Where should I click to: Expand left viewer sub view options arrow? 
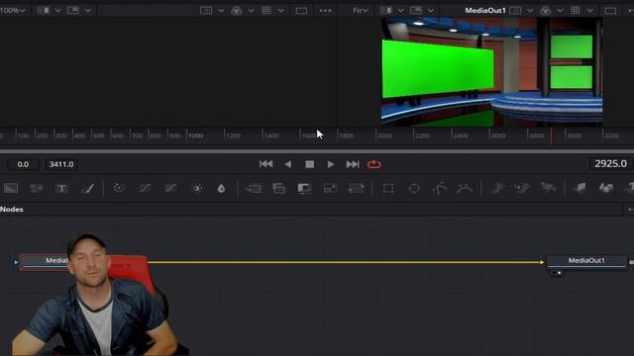[x=88, y=11]
